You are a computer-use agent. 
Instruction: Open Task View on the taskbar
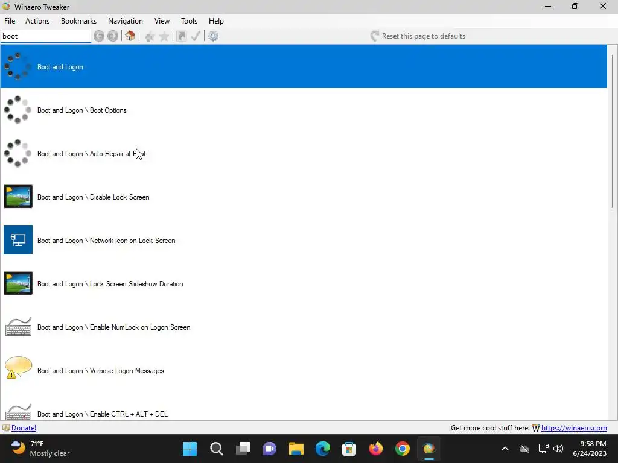click(x=243, y=449)
